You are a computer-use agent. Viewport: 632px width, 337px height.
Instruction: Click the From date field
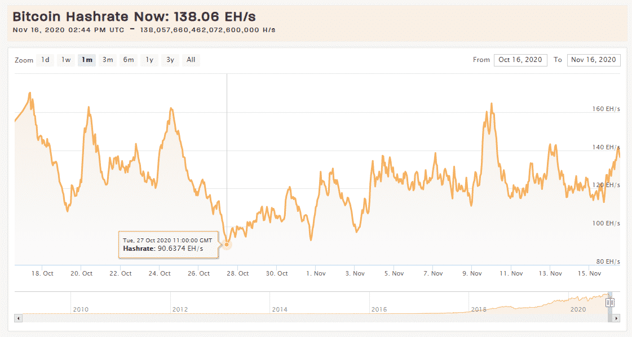click(520, 60)
